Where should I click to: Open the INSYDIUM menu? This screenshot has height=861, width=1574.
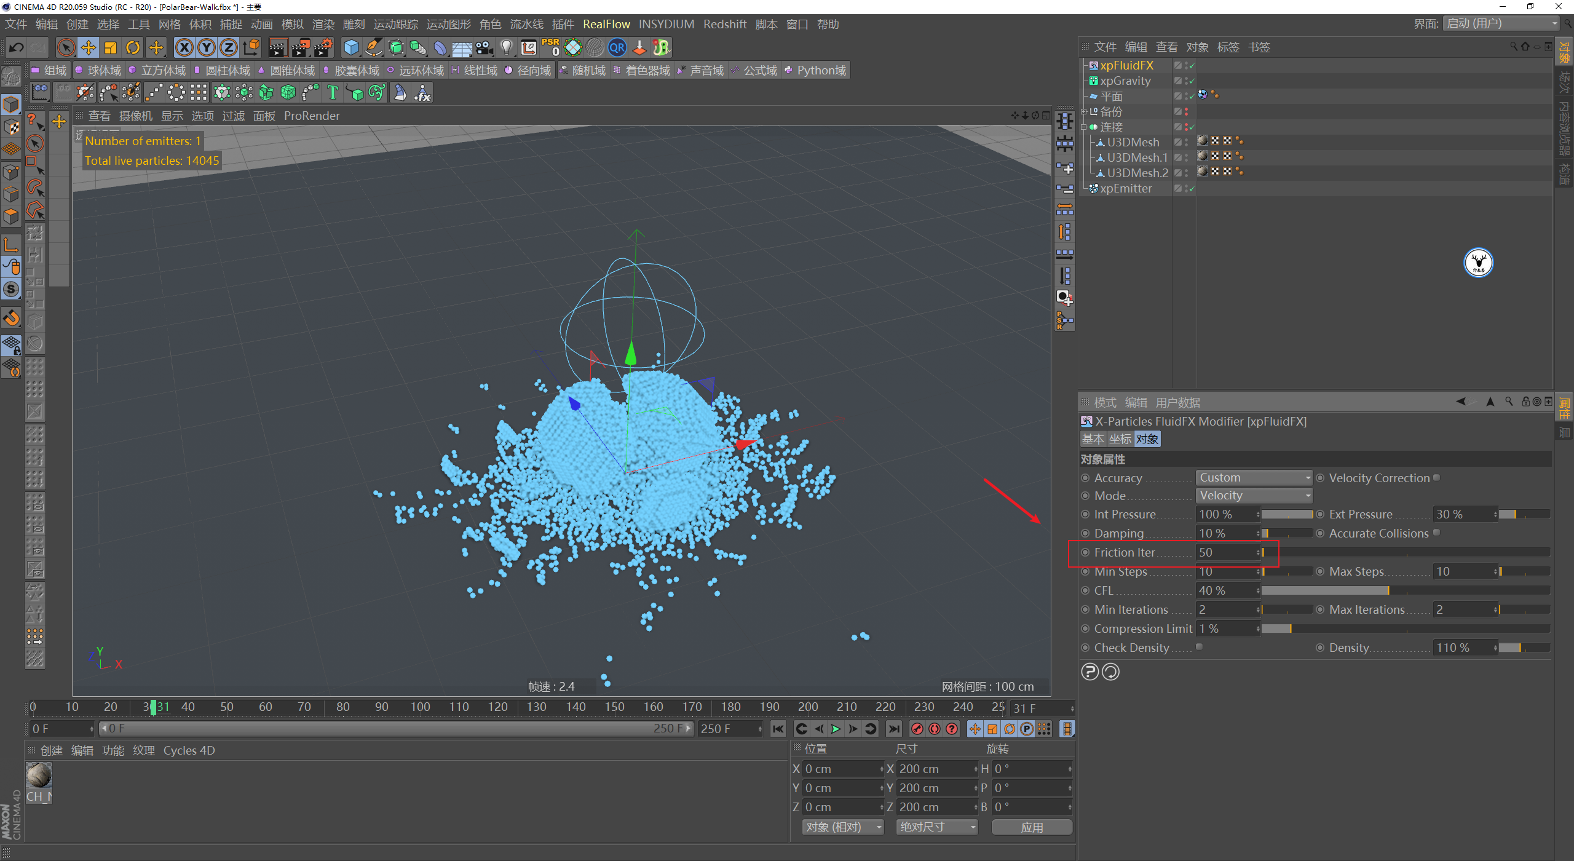(666, 24)
